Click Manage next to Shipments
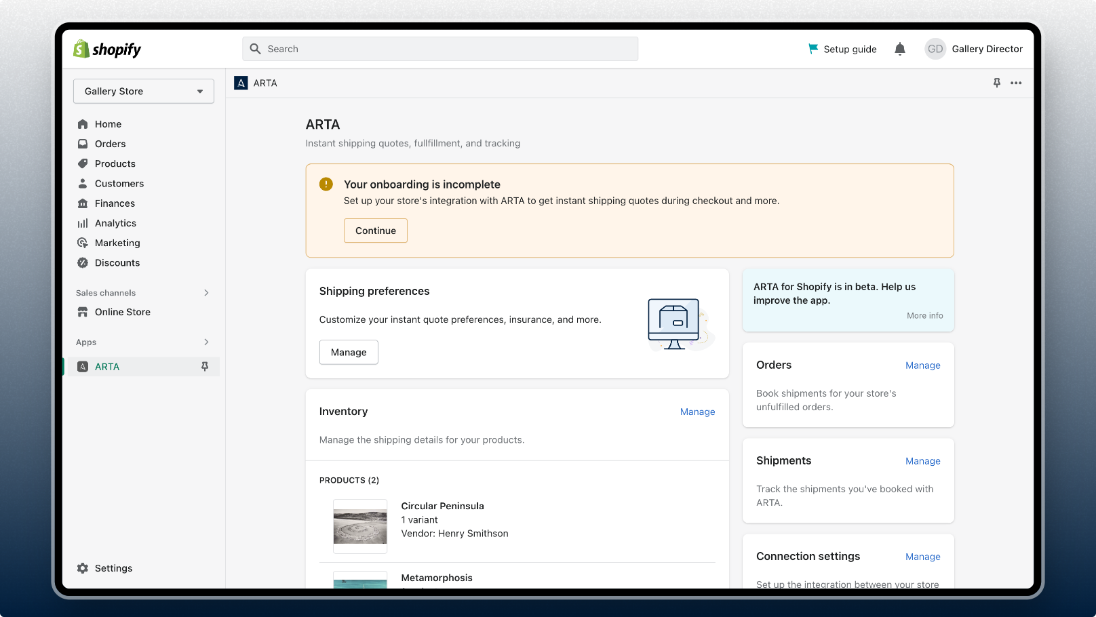Screen dimensions: 1096x617 (922, 461)
